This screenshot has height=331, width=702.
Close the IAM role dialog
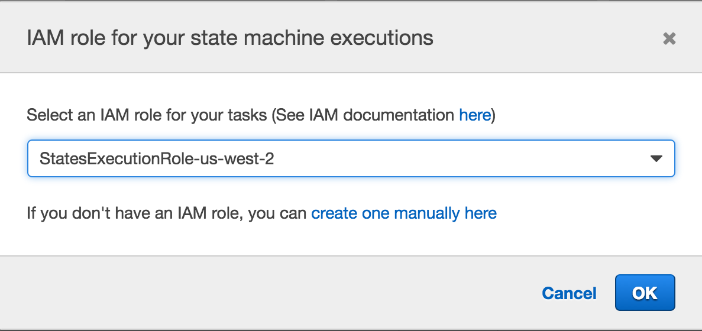669,39
